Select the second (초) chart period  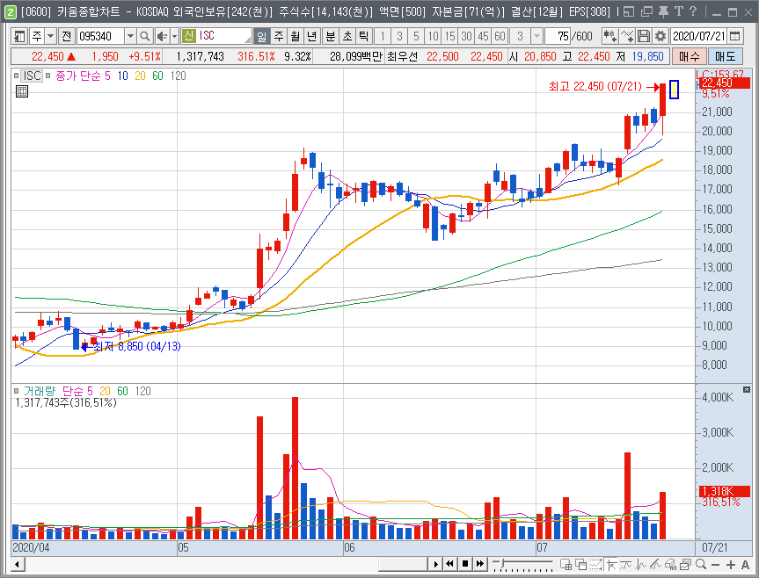click(347, 36)
